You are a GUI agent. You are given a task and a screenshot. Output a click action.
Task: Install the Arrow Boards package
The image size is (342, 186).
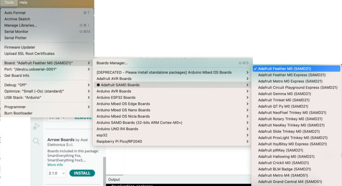click(x=82, y=173)
